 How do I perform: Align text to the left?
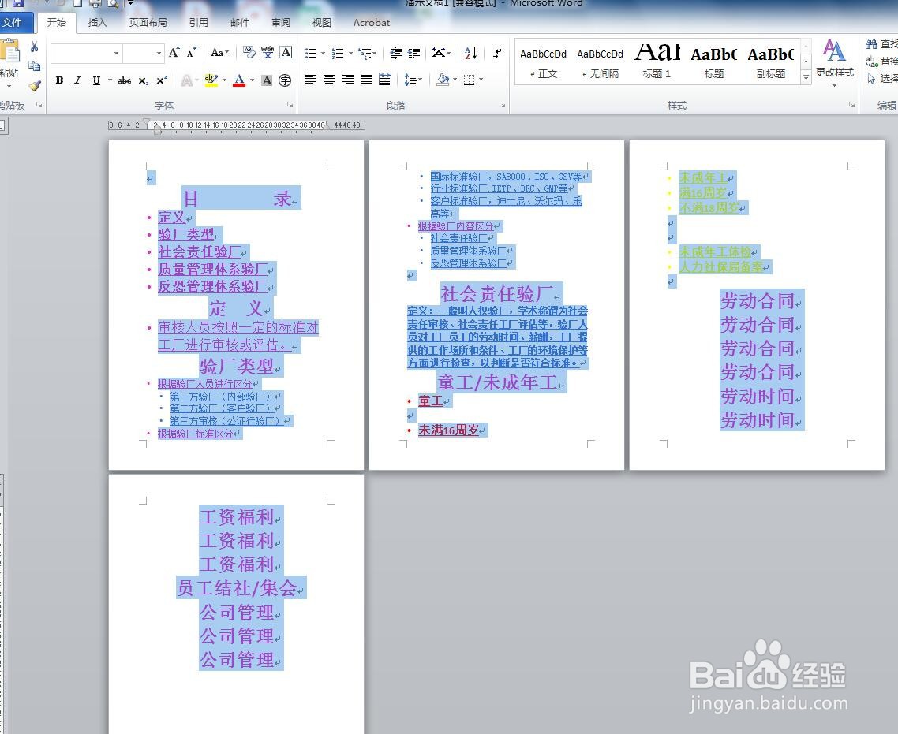pyautogui.click(x=310, y=80)
